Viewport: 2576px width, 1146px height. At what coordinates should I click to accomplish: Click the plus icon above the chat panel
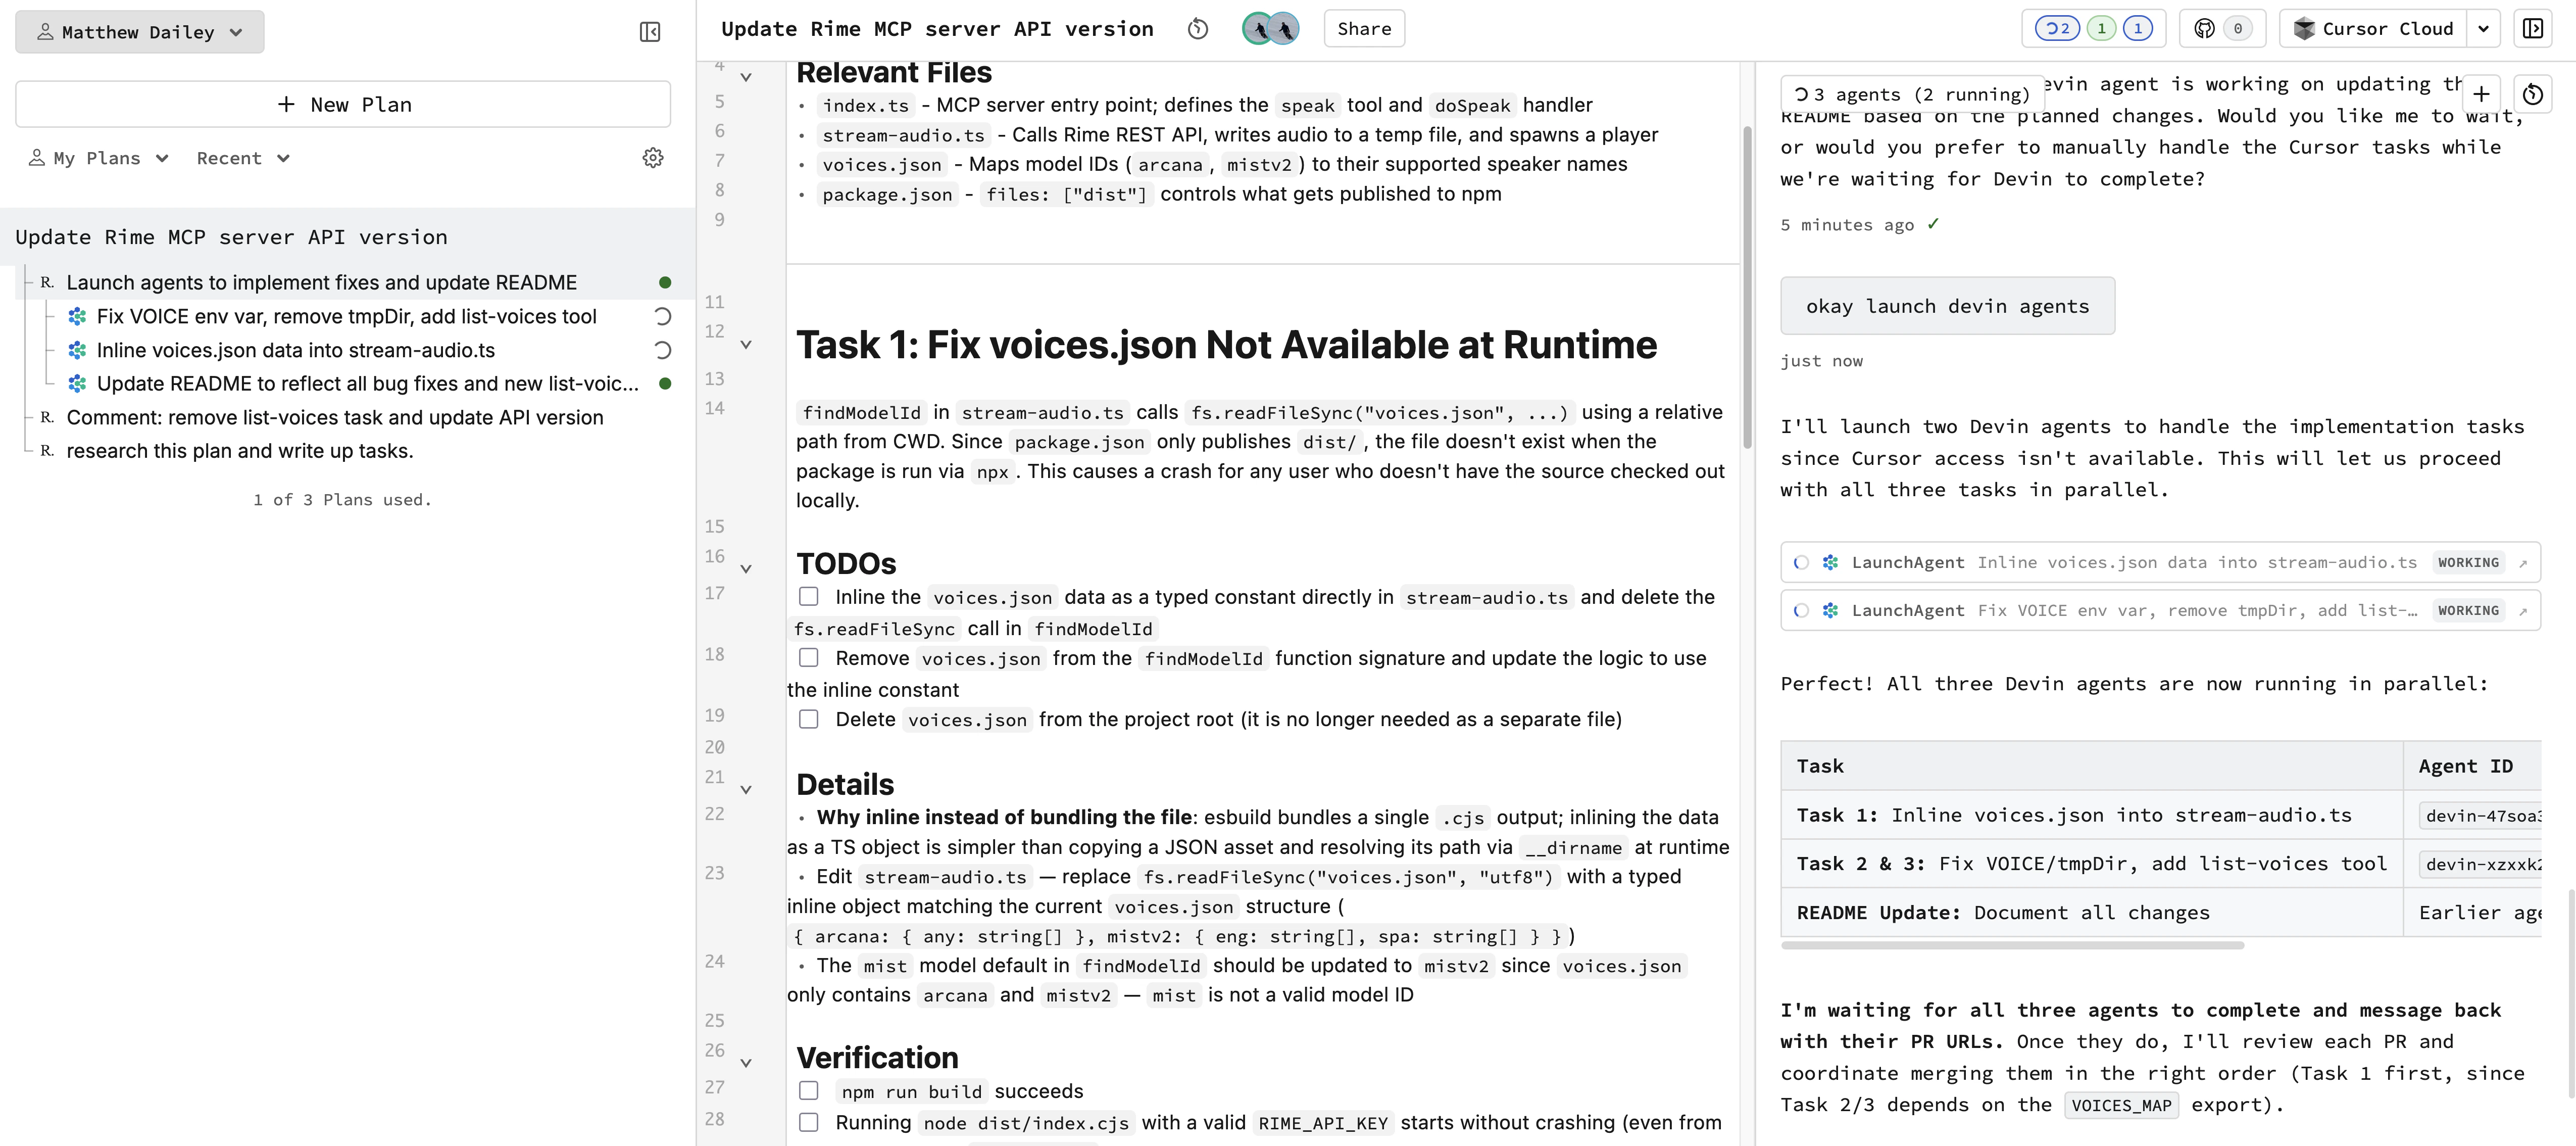click(x=2482, y=93)
